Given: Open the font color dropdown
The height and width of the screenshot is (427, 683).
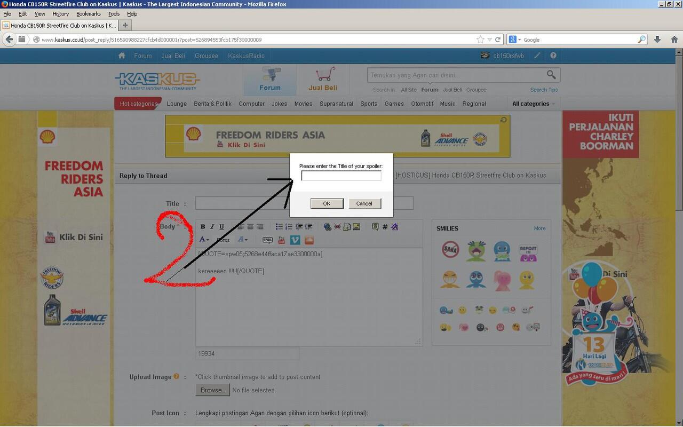Looking at the screenshot, I should coord(204,240).
